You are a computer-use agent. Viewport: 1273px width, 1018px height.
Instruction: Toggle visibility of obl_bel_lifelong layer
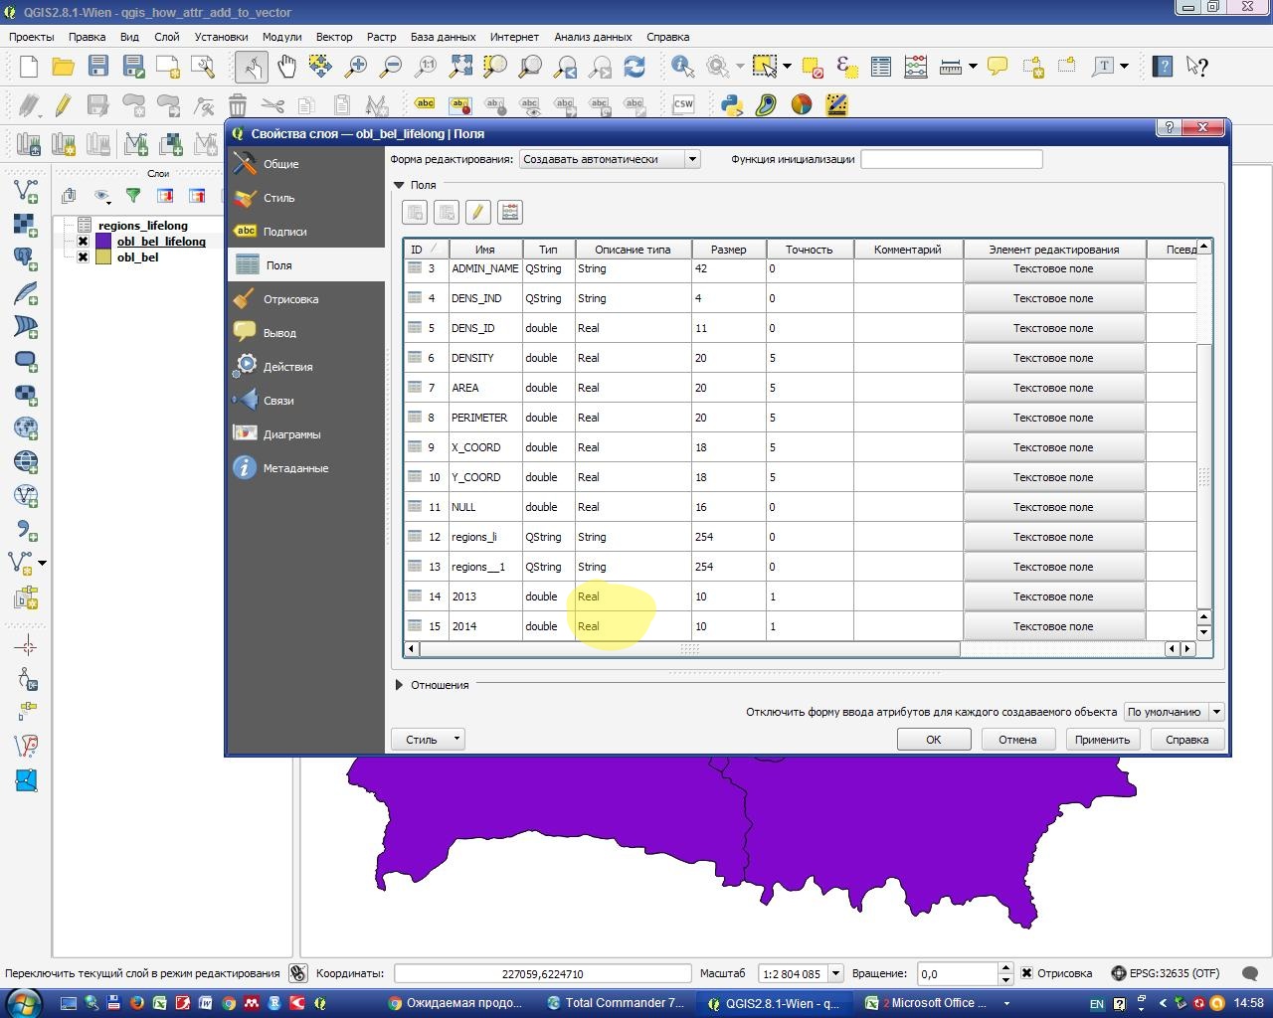(83, 241)
